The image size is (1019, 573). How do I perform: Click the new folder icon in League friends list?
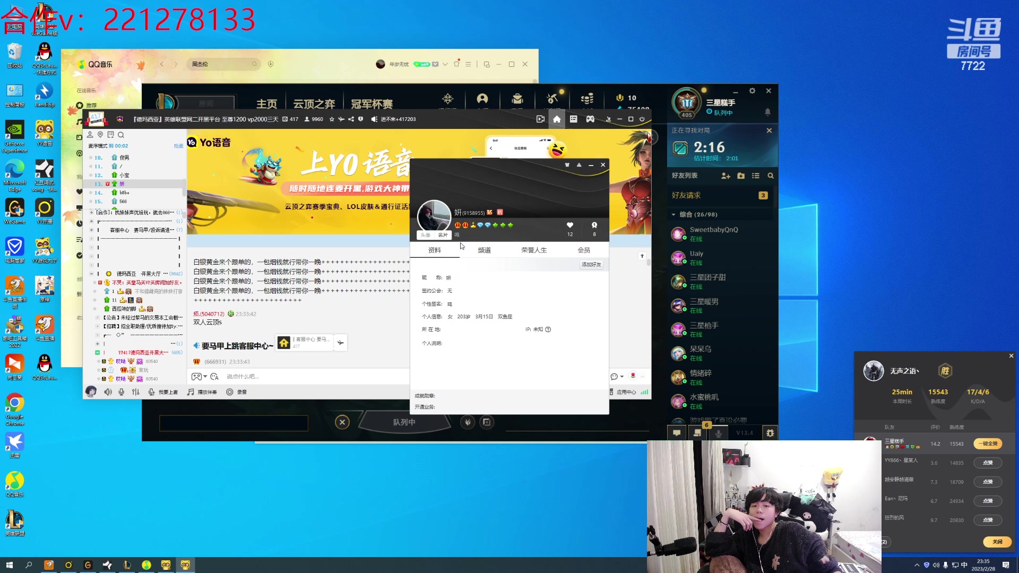pyautogui.click(x=741, y=176)
